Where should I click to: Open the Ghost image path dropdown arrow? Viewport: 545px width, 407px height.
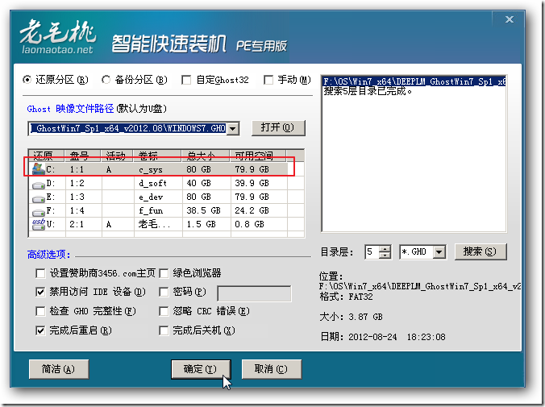[x=233, y=129]
